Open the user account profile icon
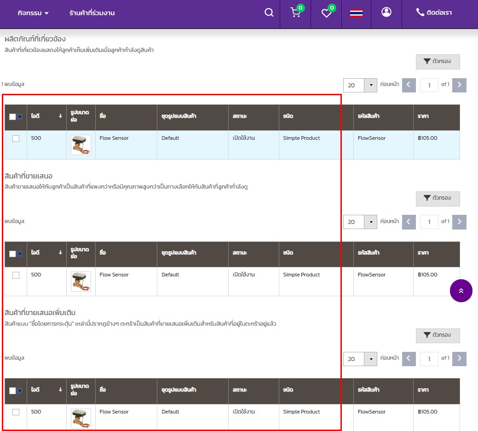The height and width of the screenshot is (431, 478). click(386, 12)
